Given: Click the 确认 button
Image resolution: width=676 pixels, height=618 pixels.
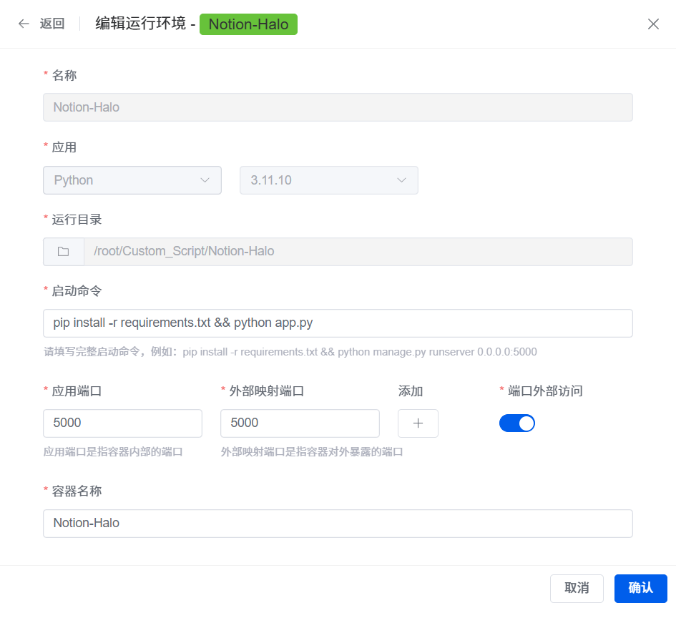Looking at the screenshot, I should (641, 588).
